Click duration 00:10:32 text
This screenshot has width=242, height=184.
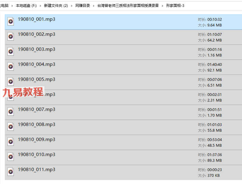(x=215, y=20)
